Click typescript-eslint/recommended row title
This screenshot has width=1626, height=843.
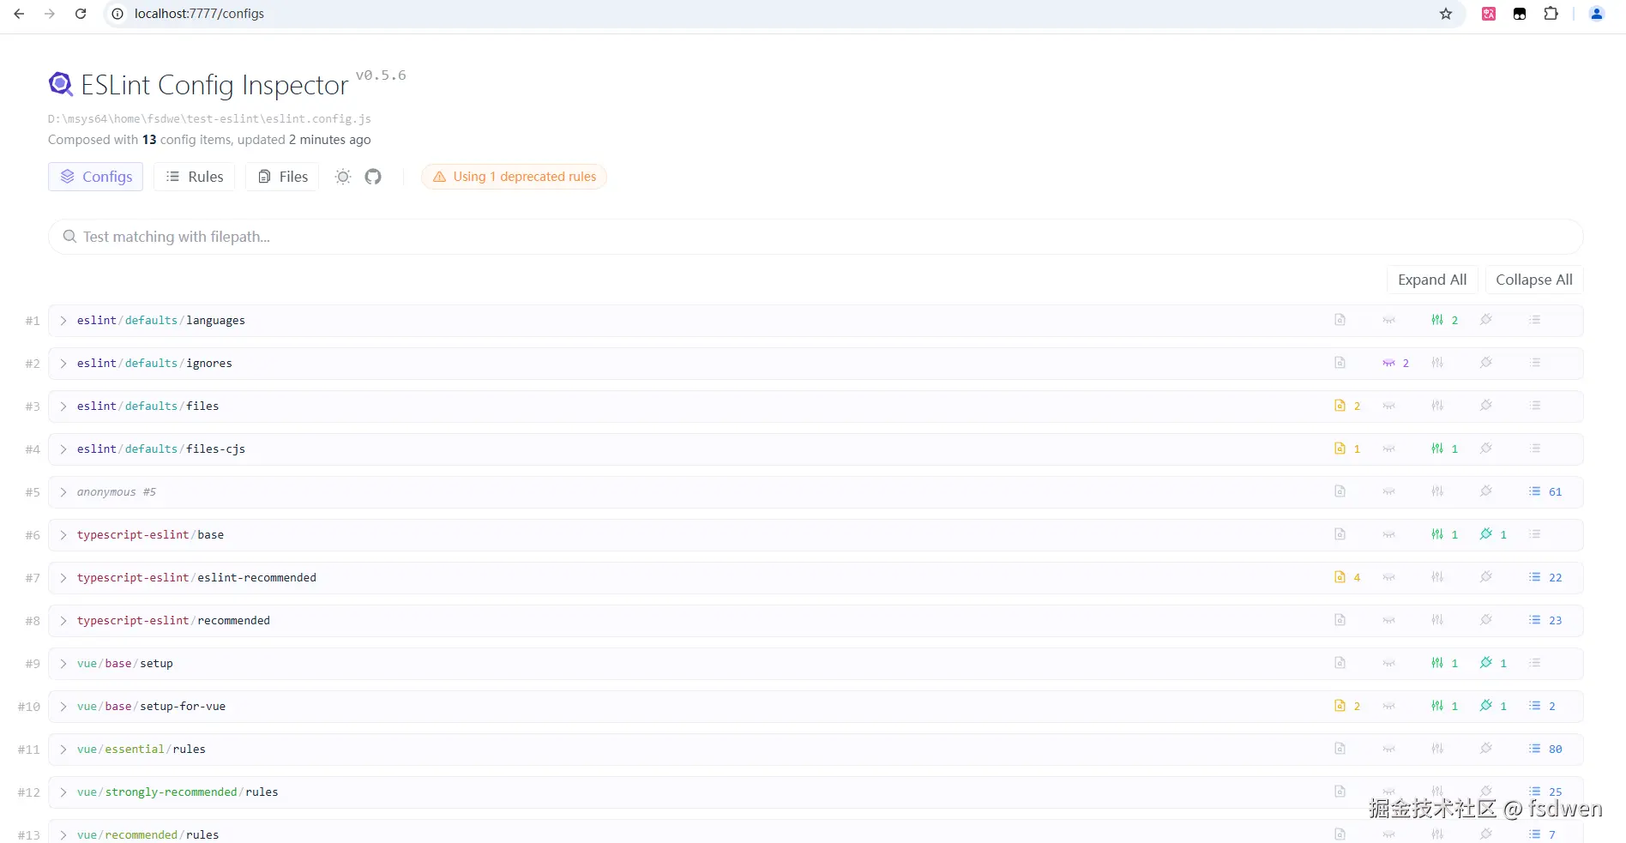(x=173, y=620)
